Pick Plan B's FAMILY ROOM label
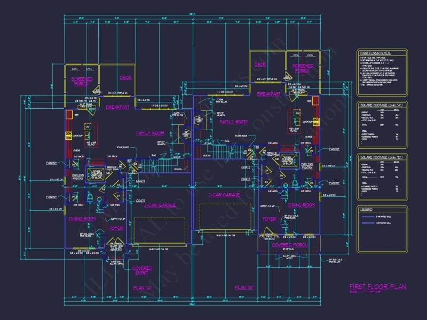This screenshot has width=427, height=320. (x=233, y=122)
